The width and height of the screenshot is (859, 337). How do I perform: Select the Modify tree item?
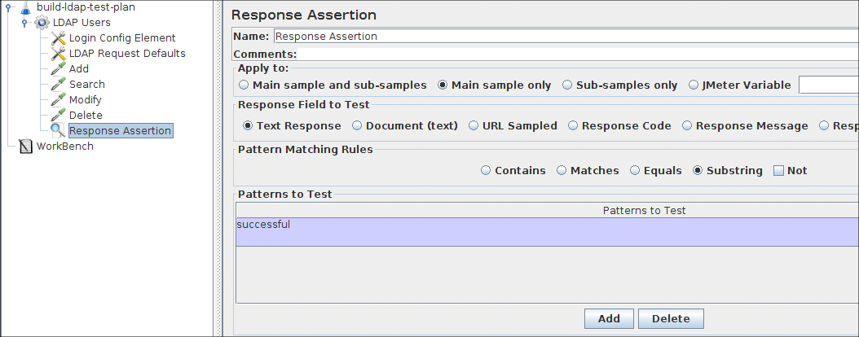coord(85,100)
